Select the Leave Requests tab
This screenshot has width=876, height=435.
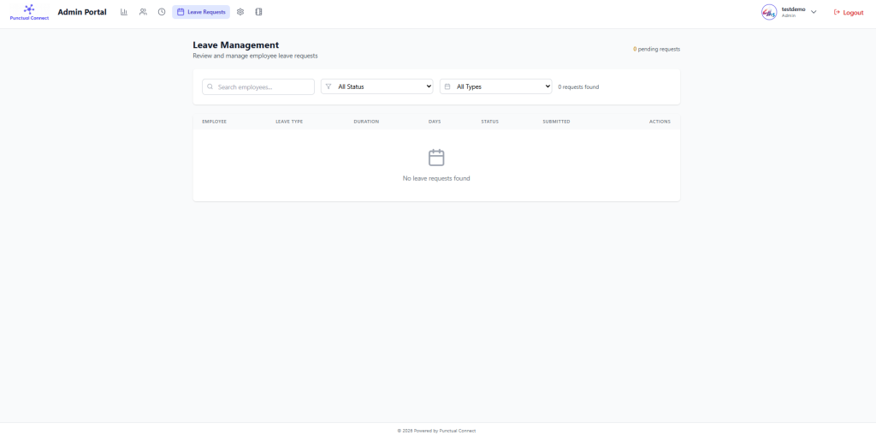point(201,12)
